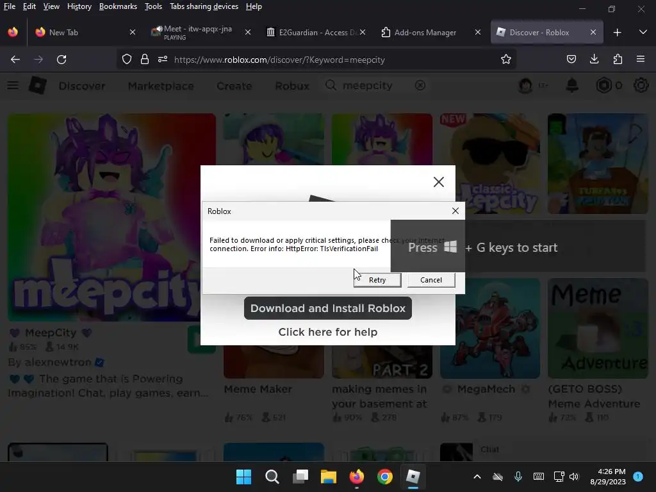Screen dimensions: 656x492
Task: Open the View menu
Action: pos(51,6)
